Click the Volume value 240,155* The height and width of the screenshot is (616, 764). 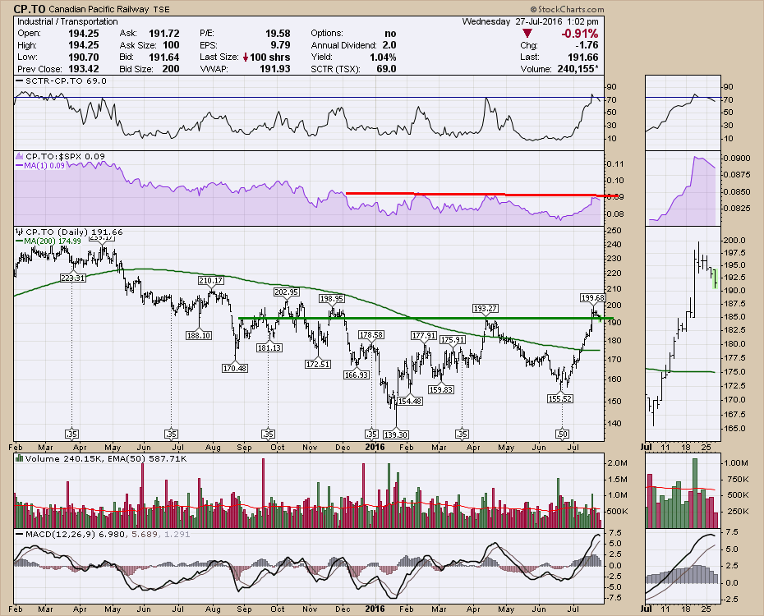click(x=578, y=69)
